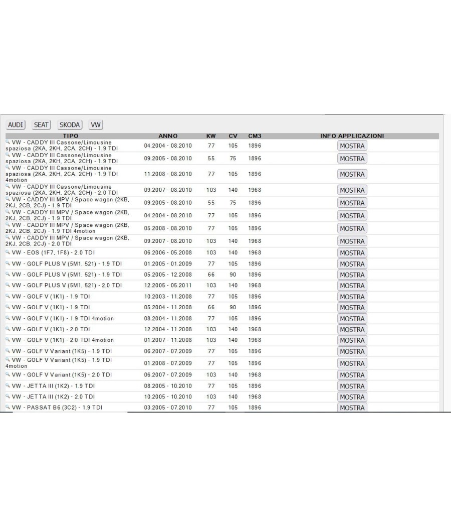Click the CM3 column header
451x527 pixels.
[255, 136]
